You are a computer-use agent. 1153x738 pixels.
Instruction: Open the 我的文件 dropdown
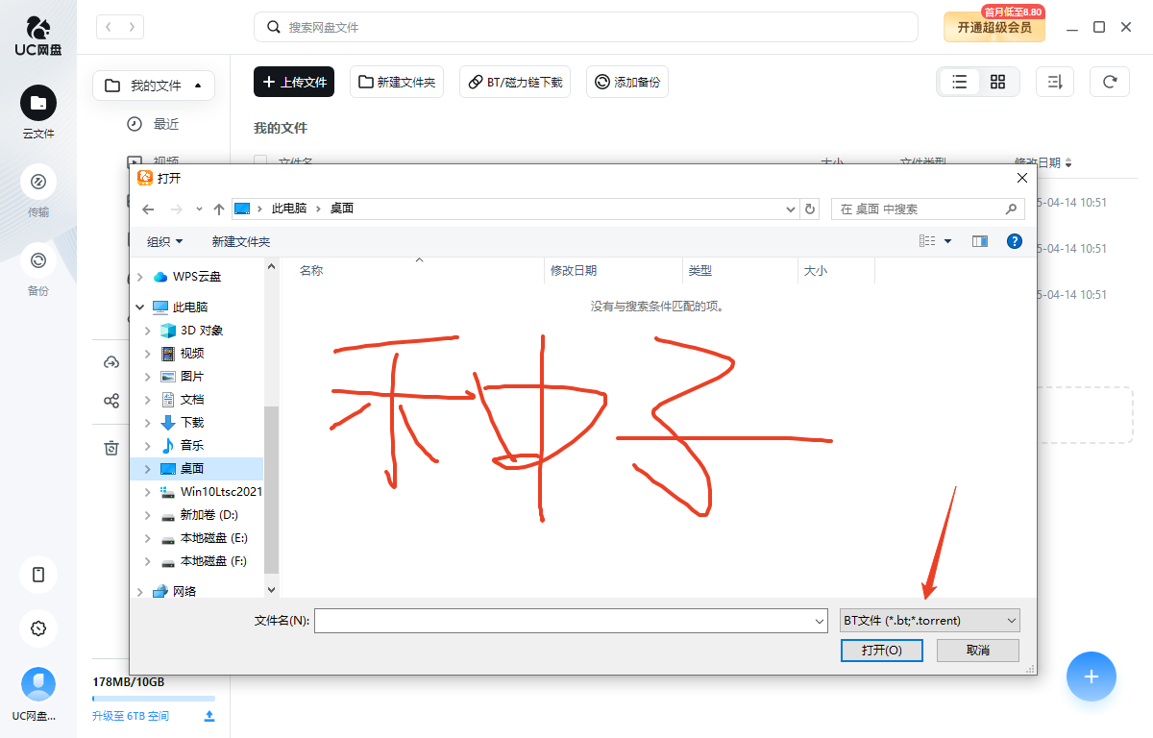pyautogui.click(x=154, y=86)
